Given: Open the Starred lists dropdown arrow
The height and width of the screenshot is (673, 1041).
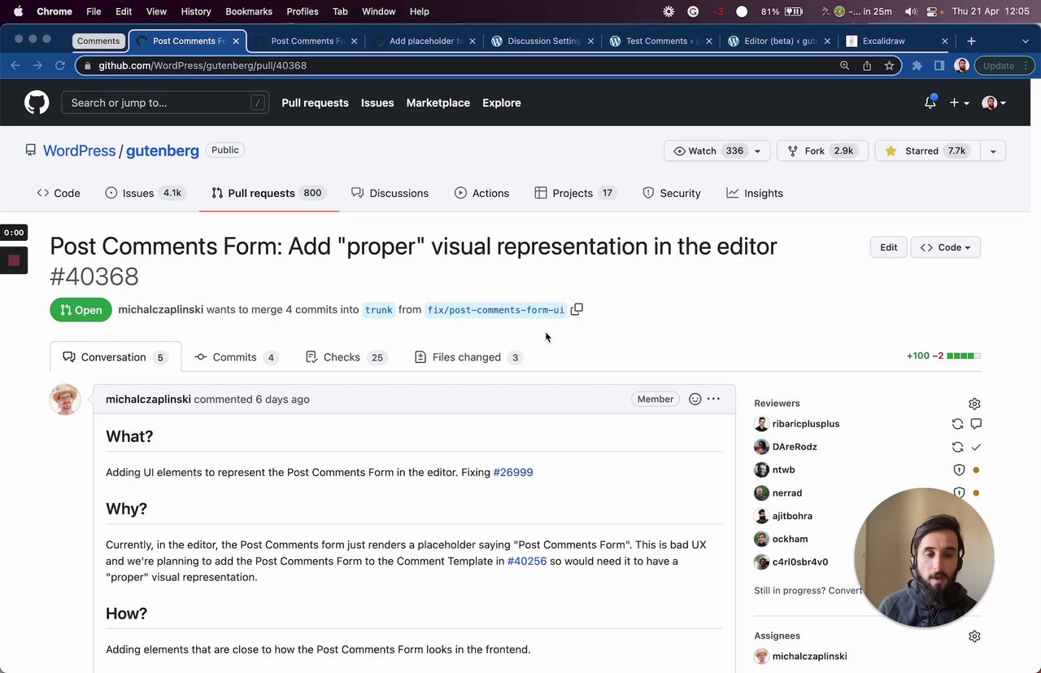Looking at the screenshot, I should [993, 151].
